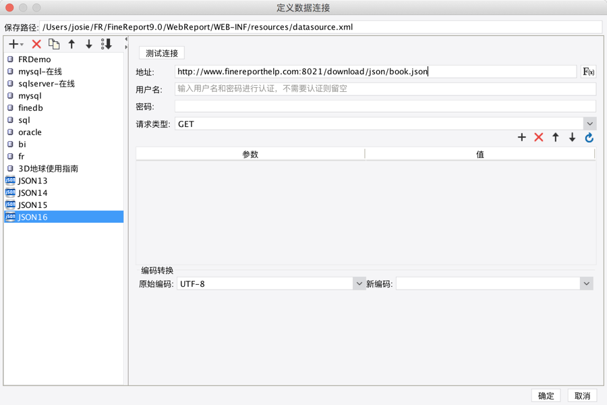
Task: Select the JSON14 connection
Action: 63,193
